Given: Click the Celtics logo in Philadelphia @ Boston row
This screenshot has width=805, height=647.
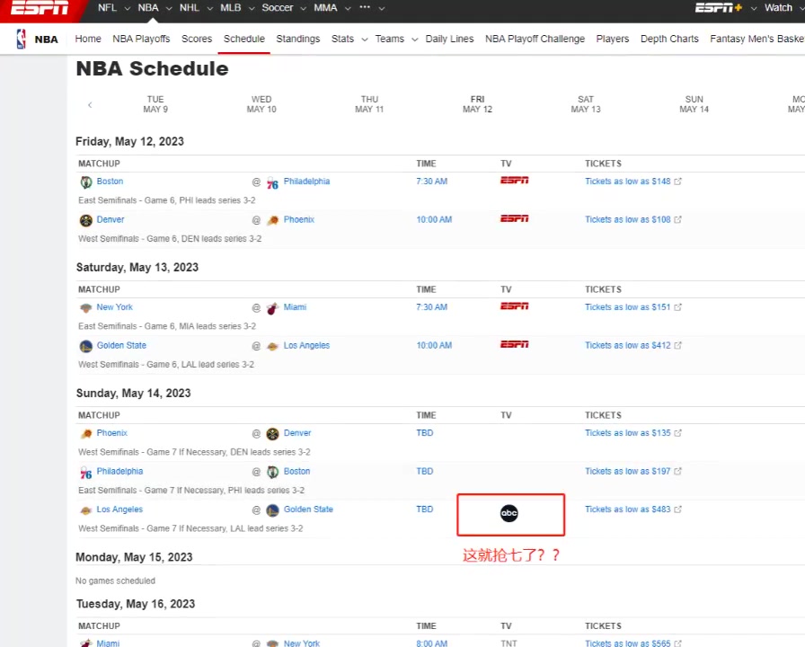Looking at the screenshot, I should click(272, 472).
